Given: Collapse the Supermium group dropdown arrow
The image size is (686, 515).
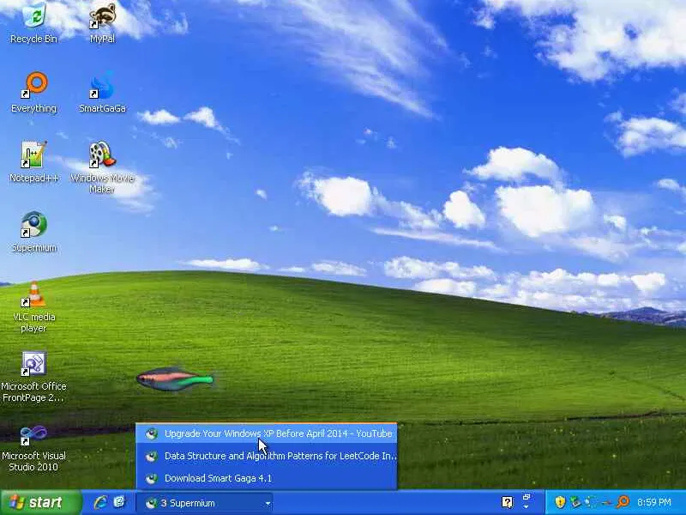Looking at the screenshot, I should click(x=268, y=504).
